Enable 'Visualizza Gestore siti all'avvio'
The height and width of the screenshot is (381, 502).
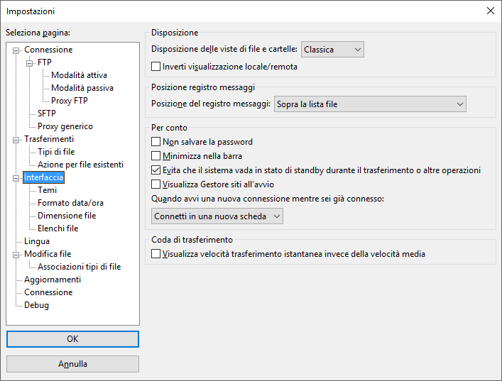point(156,184)
